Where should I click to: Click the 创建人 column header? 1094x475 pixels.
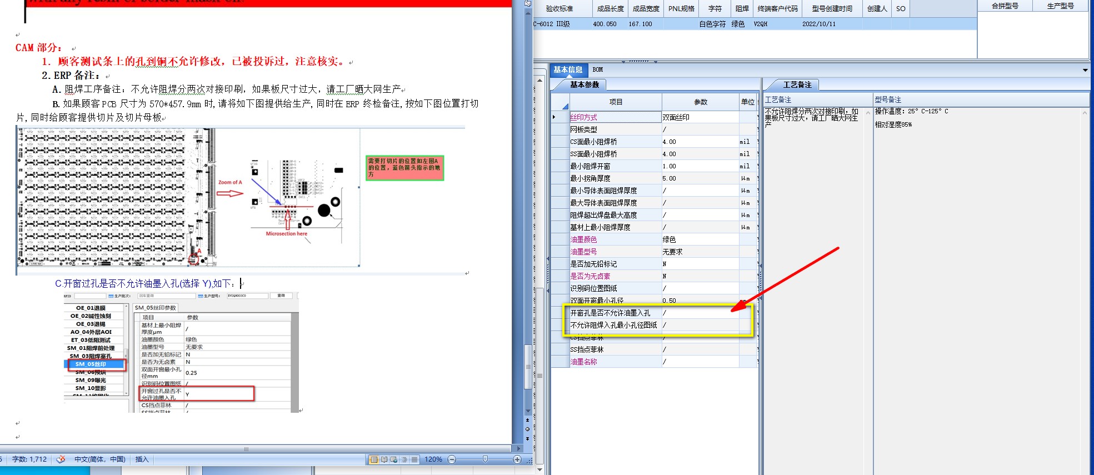click(877, 9)
